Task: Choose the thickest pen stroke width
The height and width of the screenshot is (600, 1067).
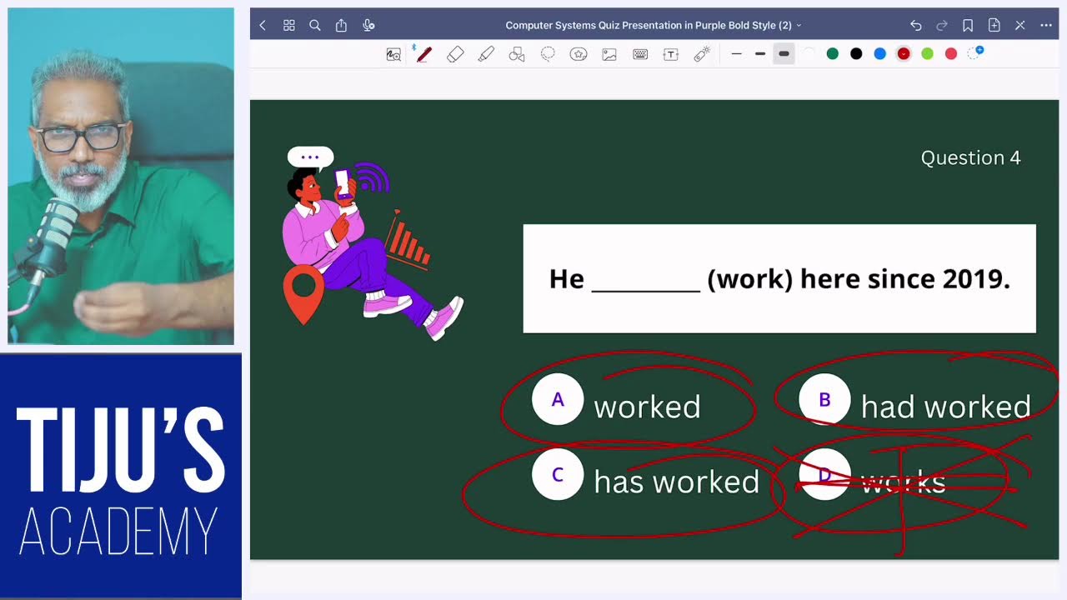Action: pyautogui.click(x=784, y=54)
